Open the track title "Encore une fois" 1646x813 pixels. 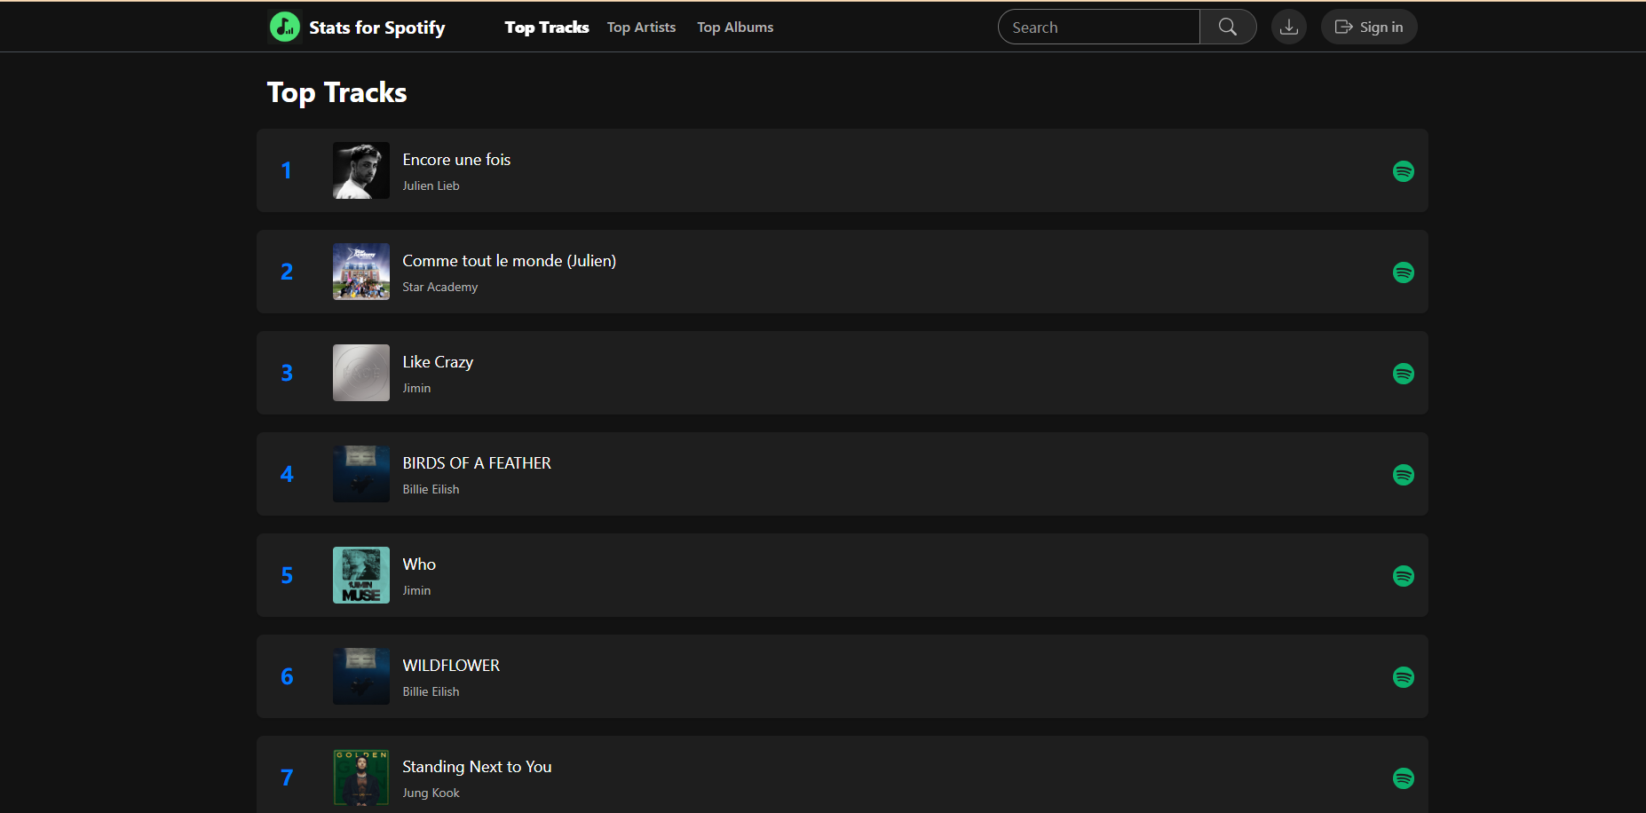tap(456, 160)
